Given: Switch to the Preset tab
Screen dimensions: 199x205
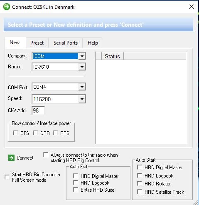Looking at the screenshot, I should [x=37, y=43].
